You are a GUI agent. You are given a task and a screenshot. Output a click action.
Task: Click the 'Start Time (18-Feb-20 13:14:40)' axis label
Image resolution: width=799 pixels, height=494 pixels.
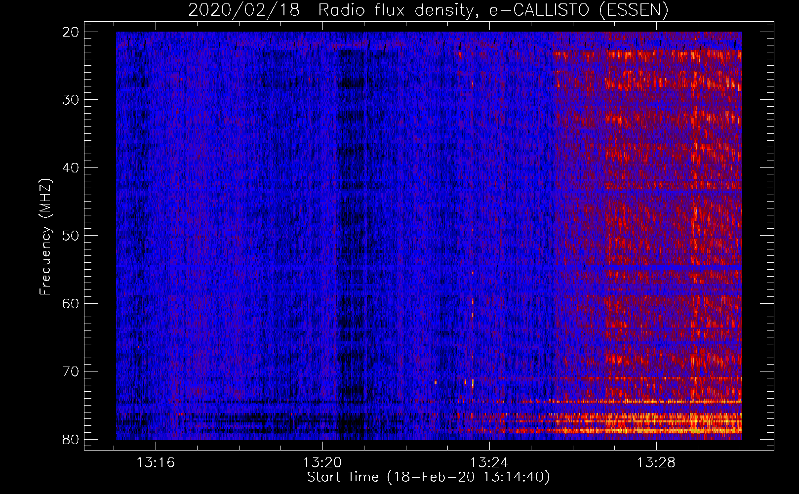[428, 477]
